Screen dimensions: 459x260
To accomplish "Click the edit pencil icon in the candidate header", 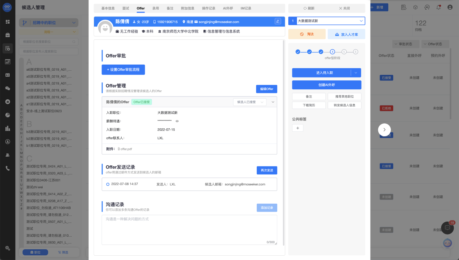I will point(278,21).
